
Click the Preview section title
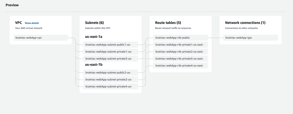tap(12, 5)
